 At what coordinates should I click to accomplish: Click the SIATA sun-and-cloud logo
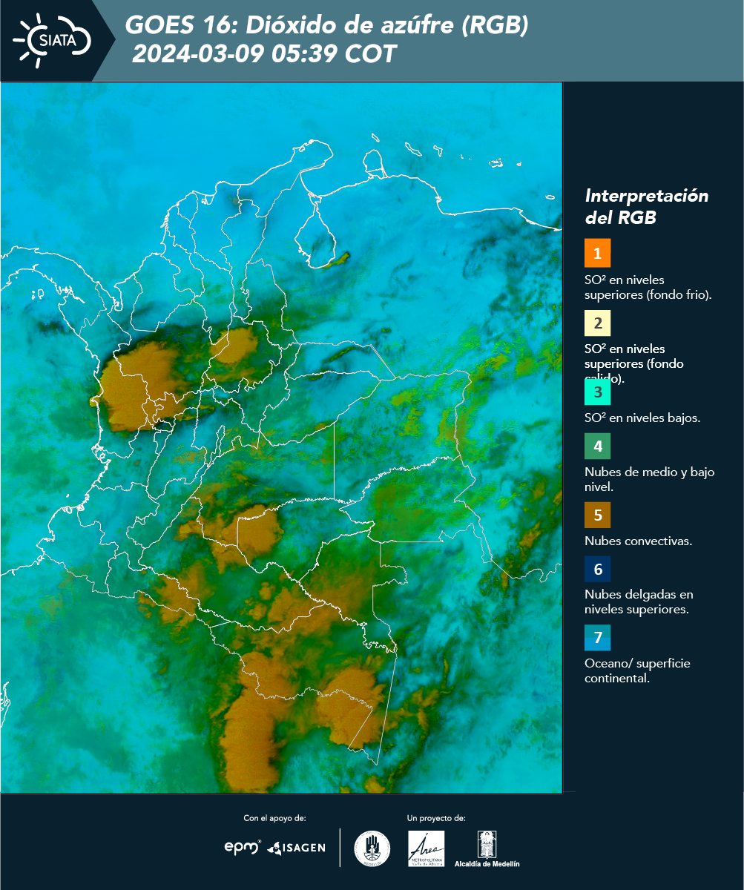(52, 39)
